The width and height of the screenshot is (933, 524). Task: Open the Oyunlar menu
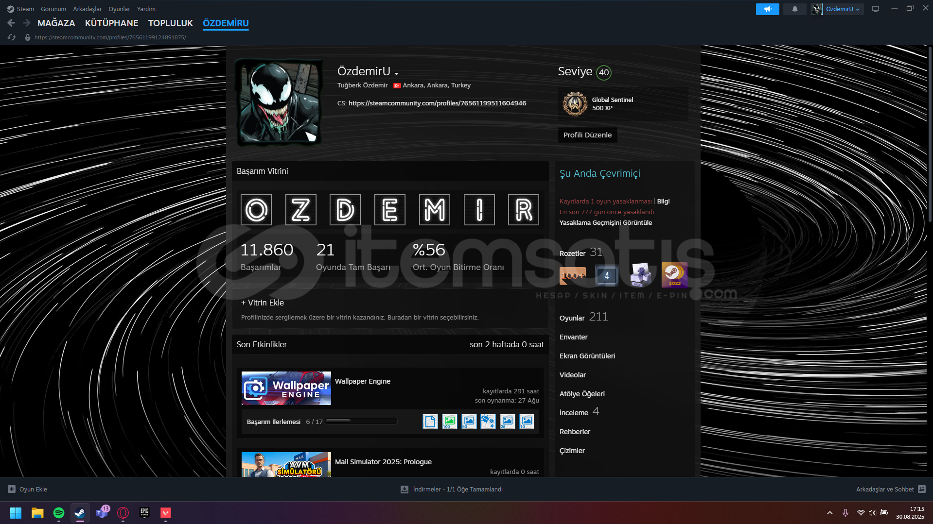pos(119,9)
